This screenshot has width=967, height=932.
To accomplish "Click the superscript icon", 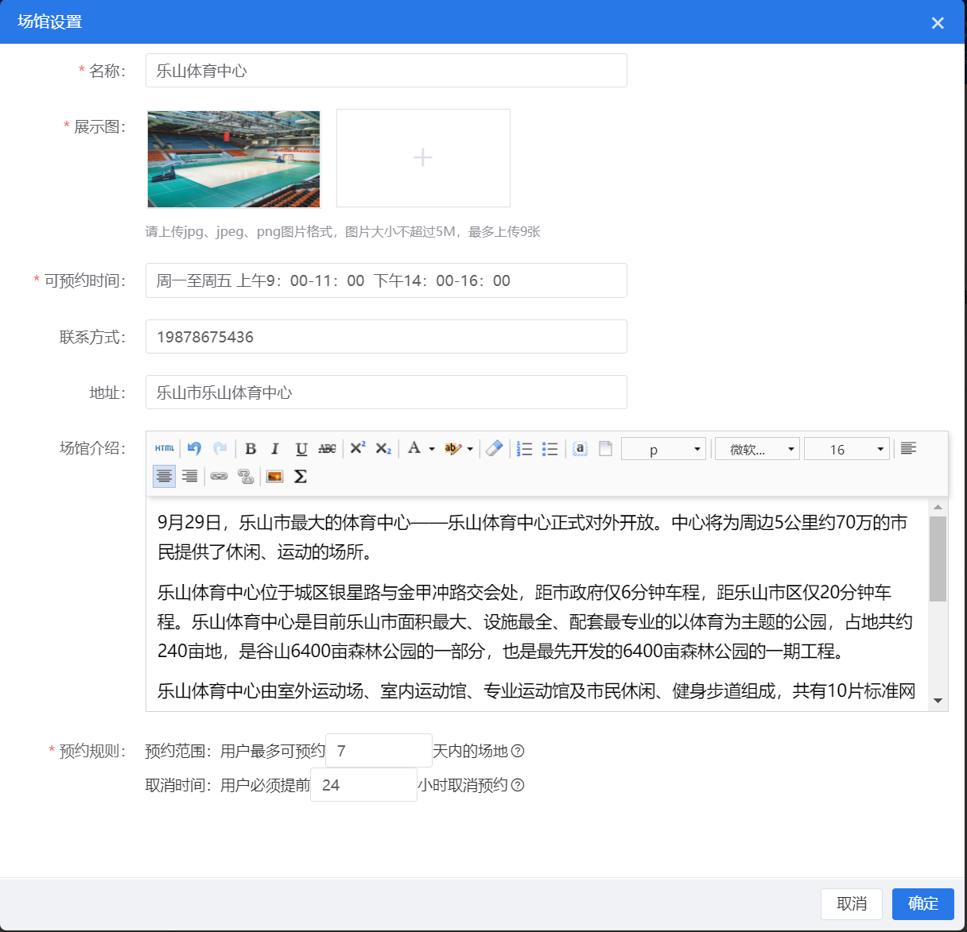I will 358,448.
